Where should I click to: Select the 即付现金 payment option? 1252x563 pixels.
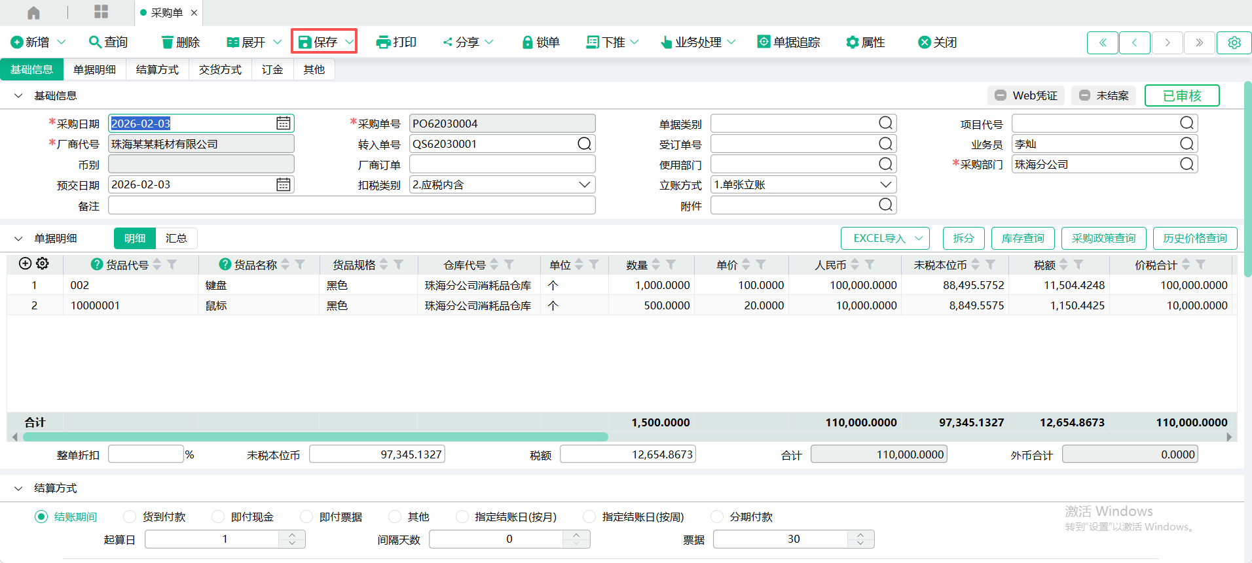tap(218, 517)
